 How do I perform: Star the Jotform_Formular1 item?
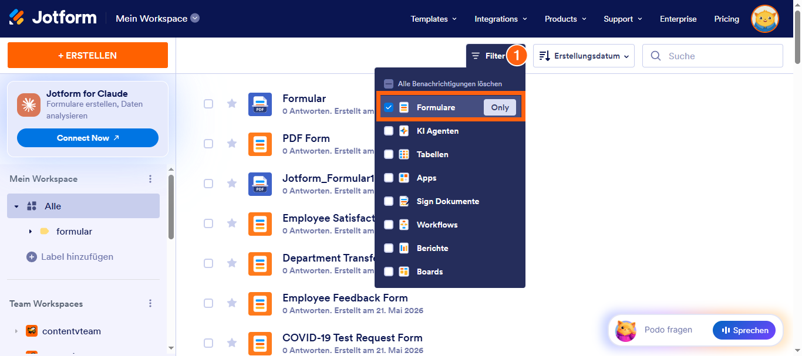[232, 184]
